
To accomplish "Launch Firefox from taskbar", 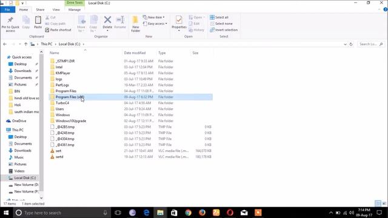I will pos(202,213).
